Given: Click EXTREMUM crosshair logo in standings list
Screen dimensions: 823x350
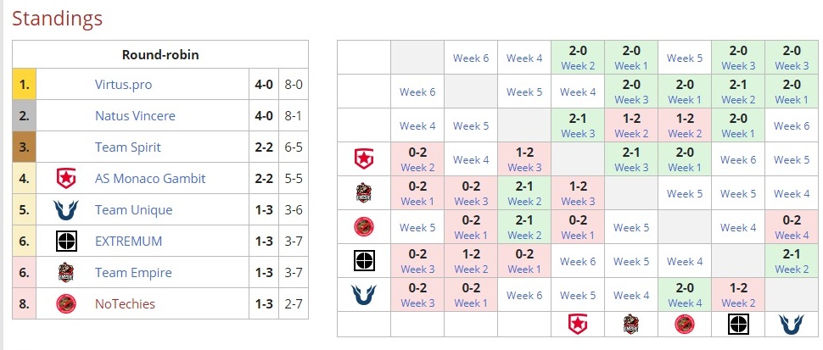Looking at the screenshot, I should coord(66,242).
